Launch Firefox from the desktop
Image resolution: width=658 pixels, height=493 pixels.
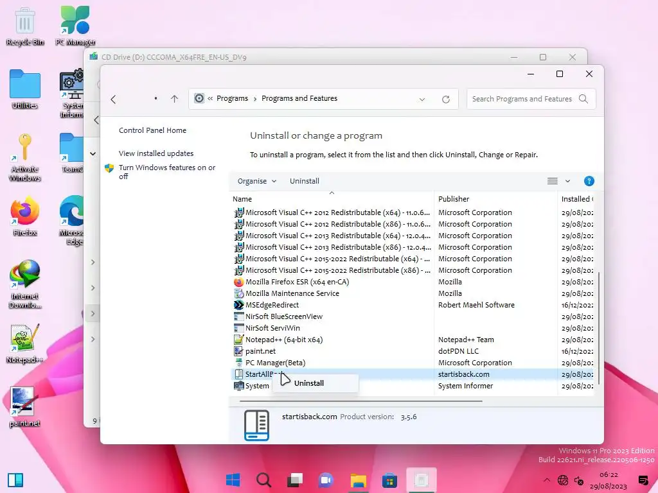click(25, 216)
